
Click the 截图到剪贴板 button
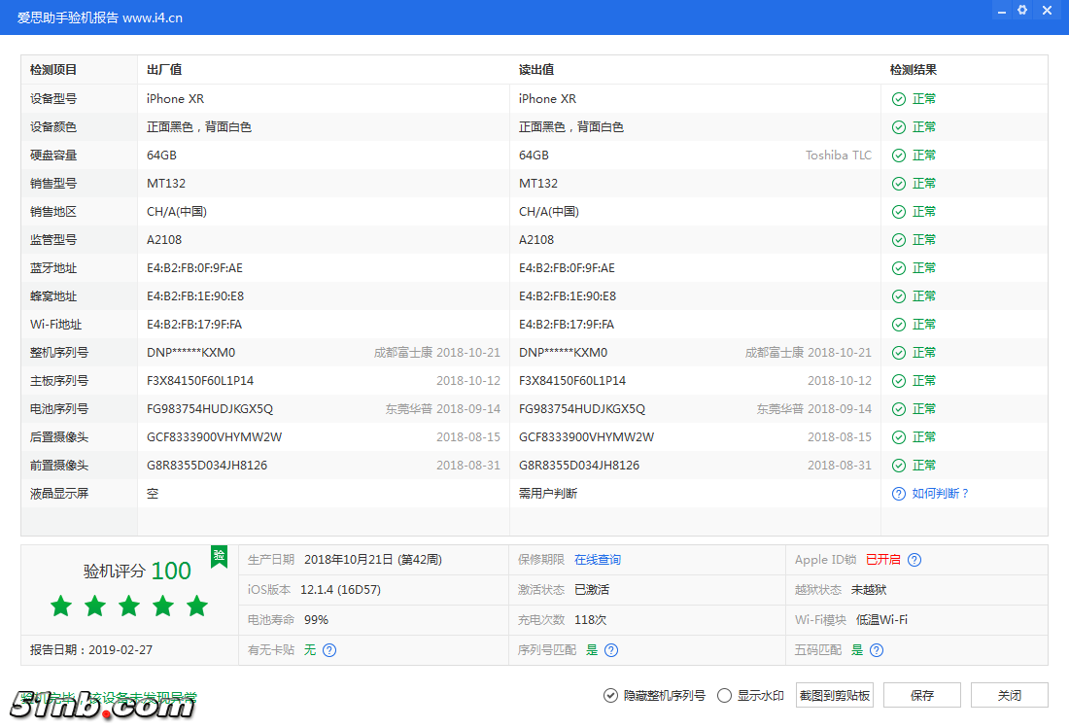tap(834, 695)
